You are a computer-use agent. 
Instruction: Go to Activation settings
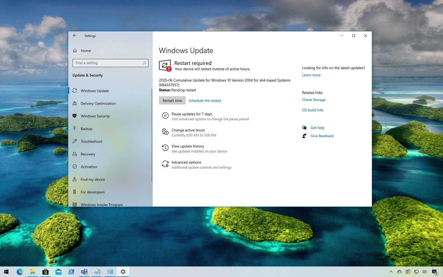coord(110,167)
